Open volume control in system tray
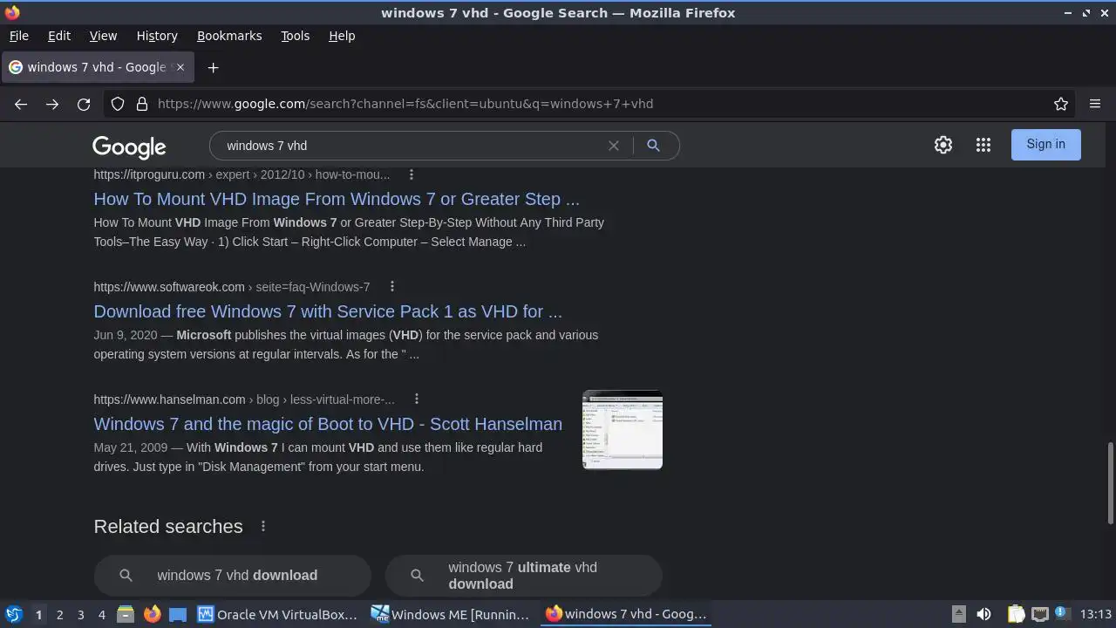Viewport: 1116px width, 628px height. 983,614
